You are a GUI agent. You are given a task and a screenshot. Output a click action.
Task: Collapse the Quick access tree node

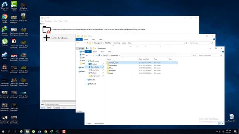86,61
